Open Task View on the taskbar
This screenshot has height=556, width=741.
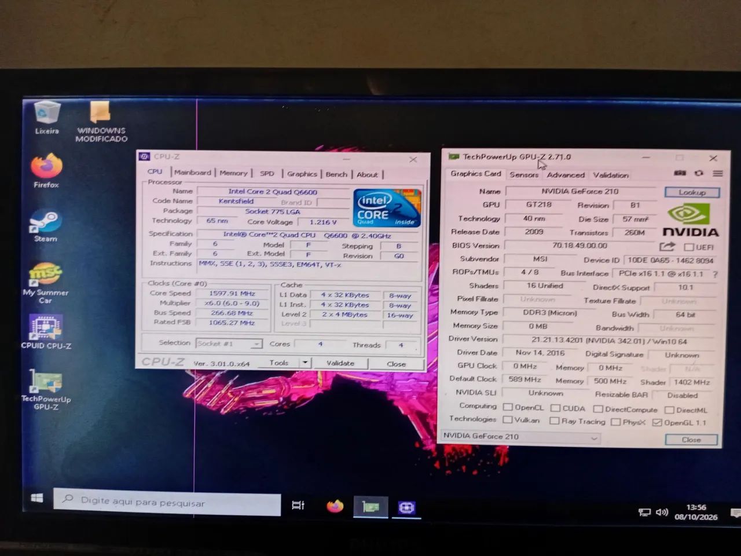(298, 505)
